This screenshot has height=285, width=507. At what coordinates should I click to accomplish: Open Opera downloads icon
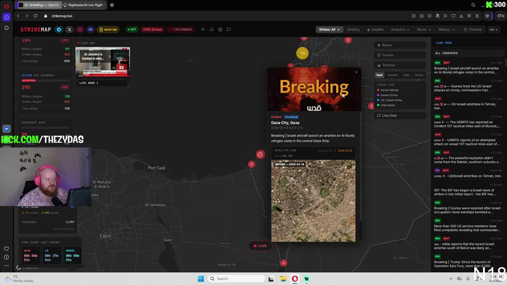coord(461,16)
